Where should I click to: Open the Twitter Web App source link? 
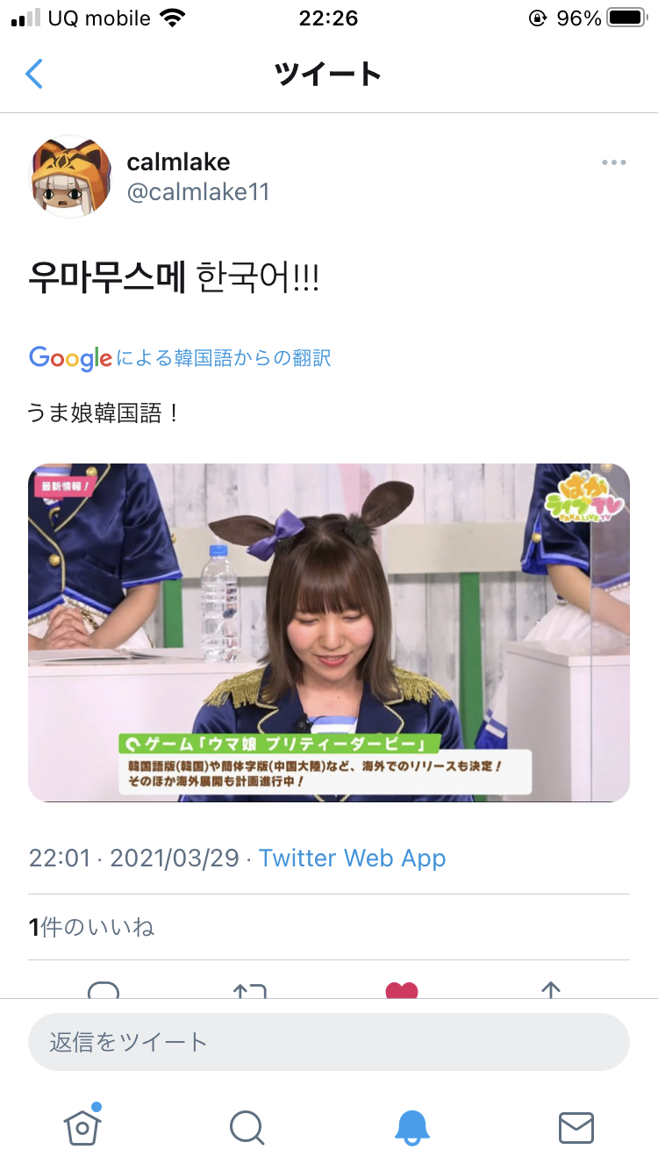pos(352,858)
